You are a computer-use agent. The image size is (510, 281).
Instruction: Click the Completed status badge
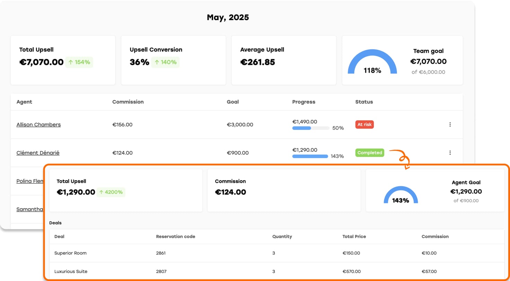coord(370,152)
